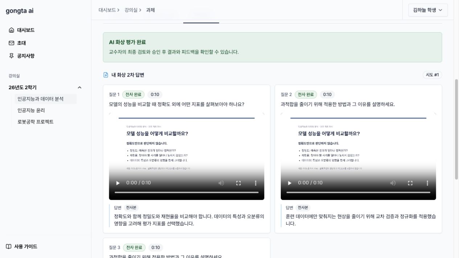459x258 pixels.
Task: Enter fullscreen on the 질문 1 video
Action: point(238,183)
